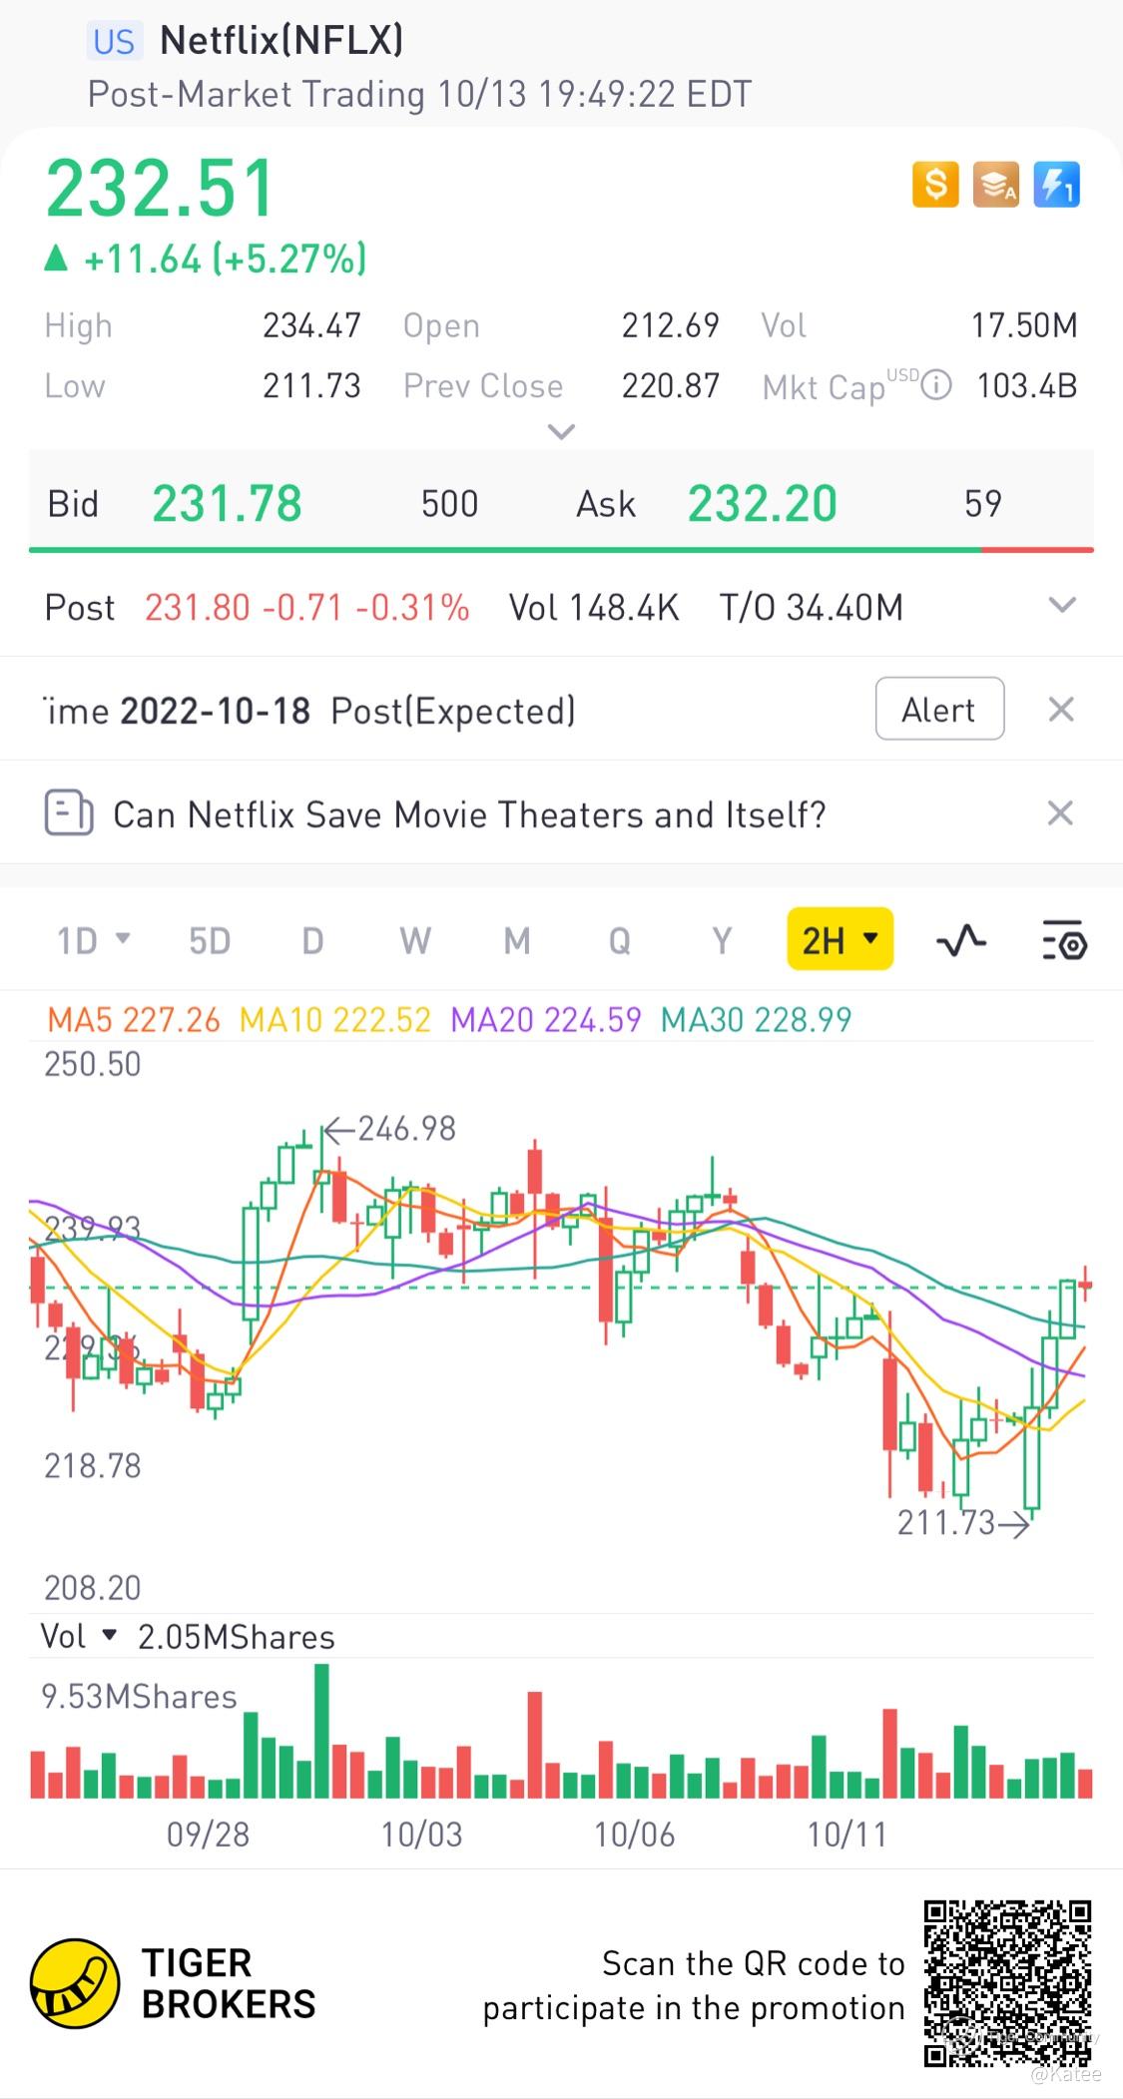Open chart display settings icon

[1064, 940]
